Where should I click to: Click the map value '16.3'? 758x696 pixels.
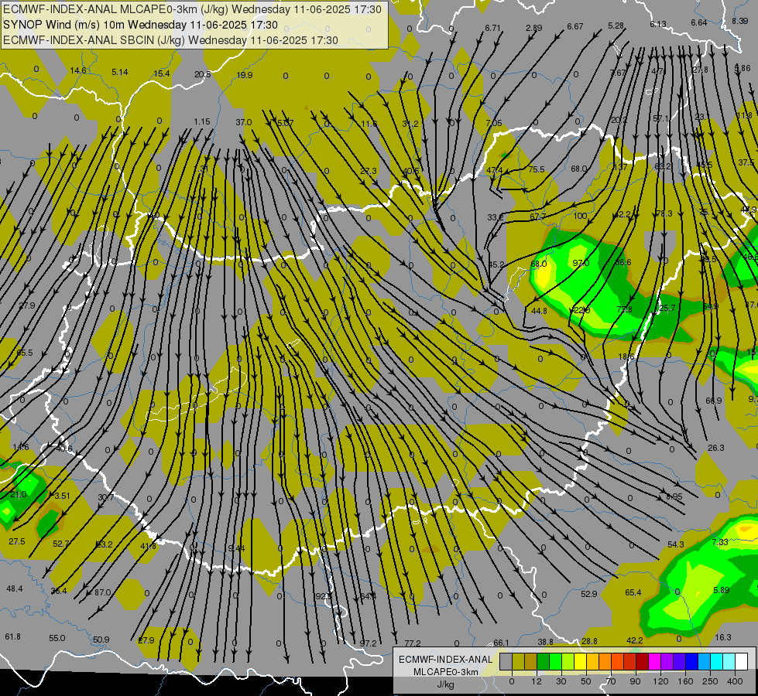(723, 637)
